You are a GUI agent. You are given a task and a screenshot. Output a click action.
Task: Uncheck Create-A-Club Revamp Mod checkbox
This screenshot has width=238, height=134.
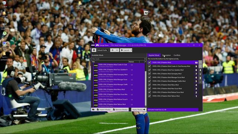149,66
